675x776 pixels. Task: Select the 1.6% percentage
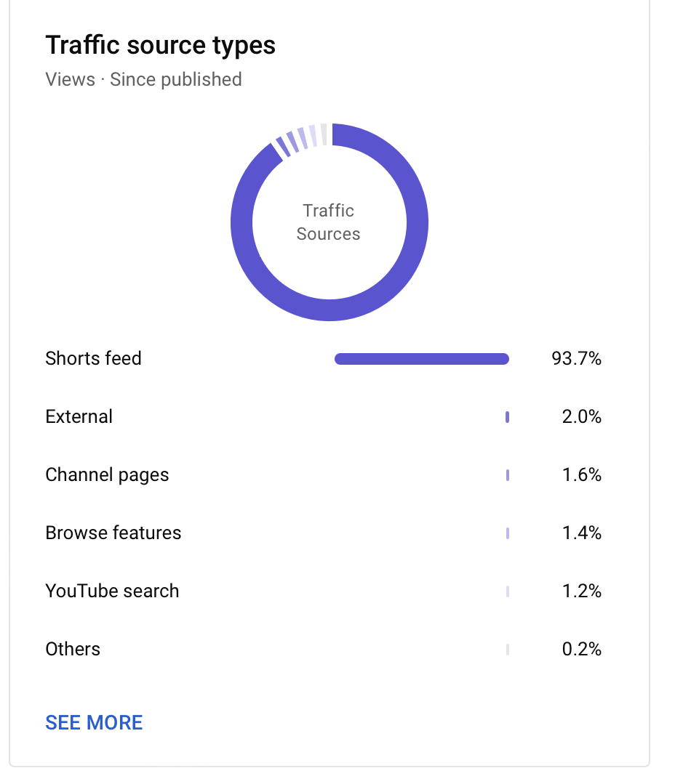pyautogui.click(x=582, y=474)
